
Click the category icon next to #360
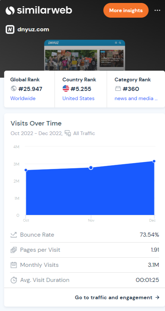pyautogui.click(x=118, y=89)
